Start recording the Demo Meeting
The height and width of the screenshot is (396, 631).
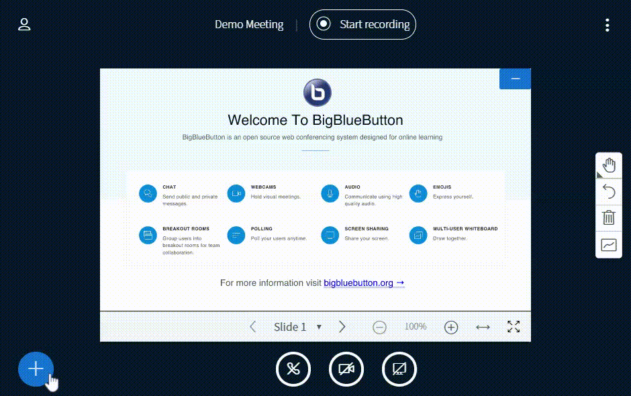point(362,24)
